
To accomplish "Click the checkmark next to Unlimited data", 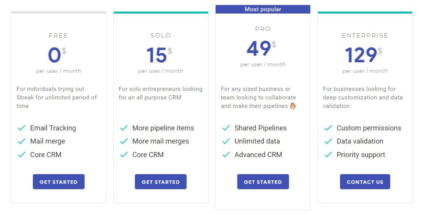I will point(226,141).
